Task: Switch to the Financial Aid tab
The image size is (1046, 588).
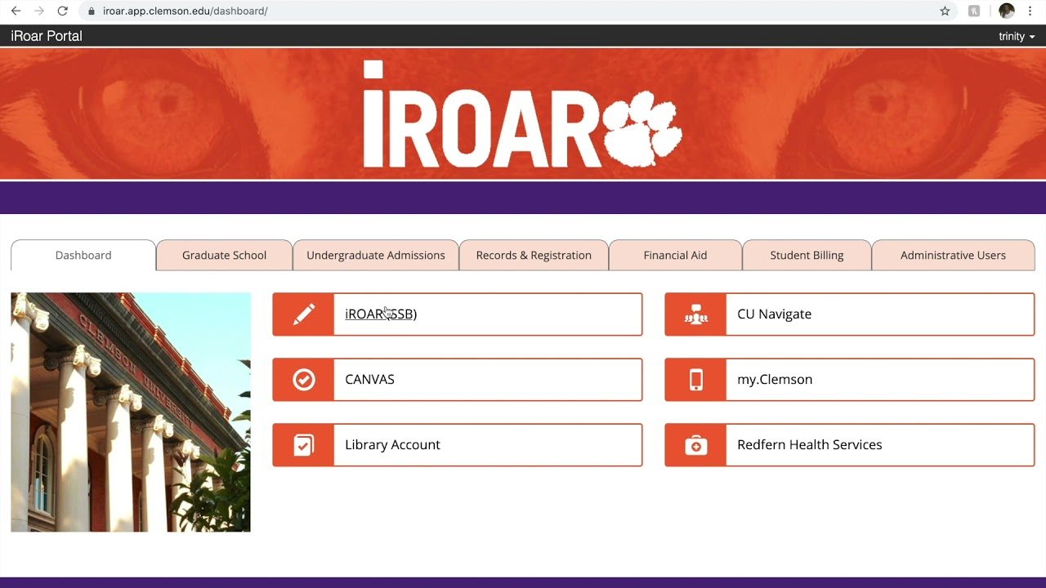Action: pos(675,256)
